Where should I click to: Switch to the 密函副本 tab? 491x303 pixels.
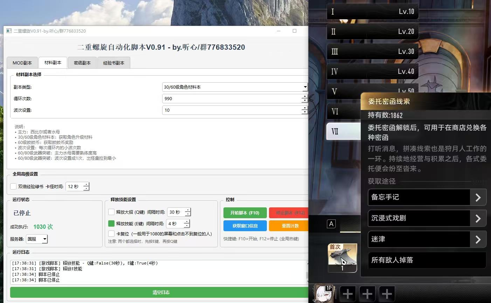click(x=82, y=63)
